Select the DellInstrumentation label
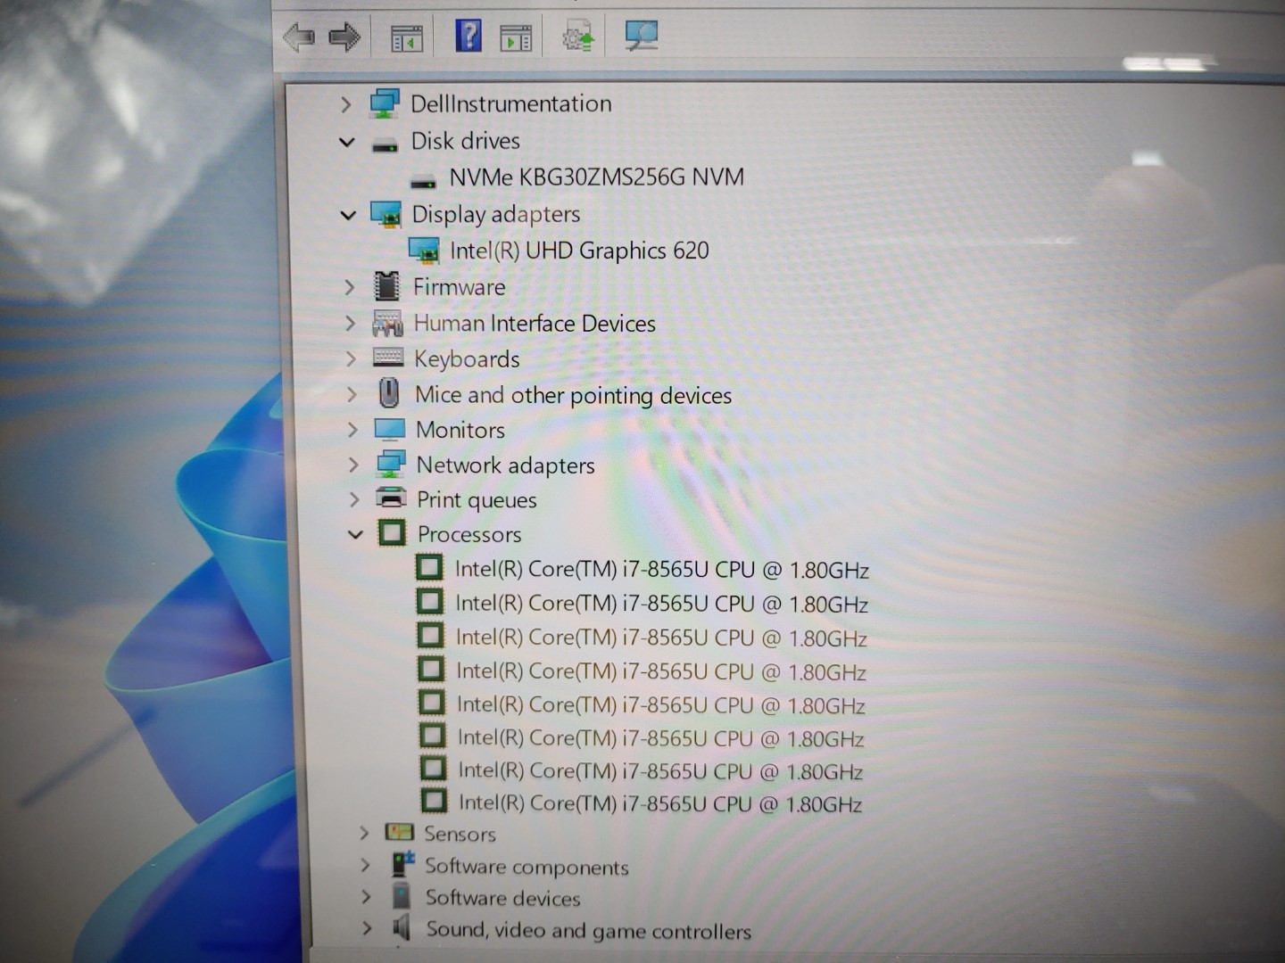The width and height of the screenshot is (1285, 963). pos(511,103)
